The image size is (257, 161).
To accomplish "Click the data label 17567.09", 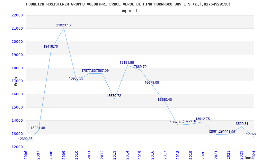I will [102, 71].
